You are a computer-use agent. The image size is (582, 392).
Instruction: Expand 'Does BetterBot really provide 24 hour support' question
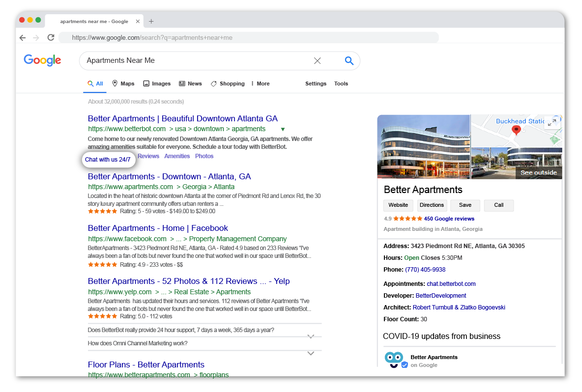(311, 336)
